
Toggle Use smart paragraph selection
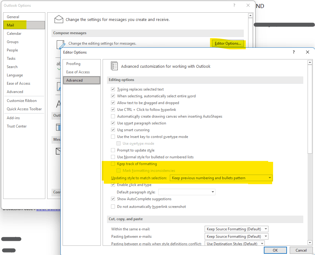pyautogui.click(x=113, y=123)
